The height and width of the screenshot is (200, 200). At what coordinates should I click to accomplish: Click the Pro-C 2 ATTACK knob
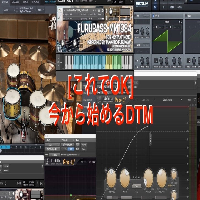point(148,178)
